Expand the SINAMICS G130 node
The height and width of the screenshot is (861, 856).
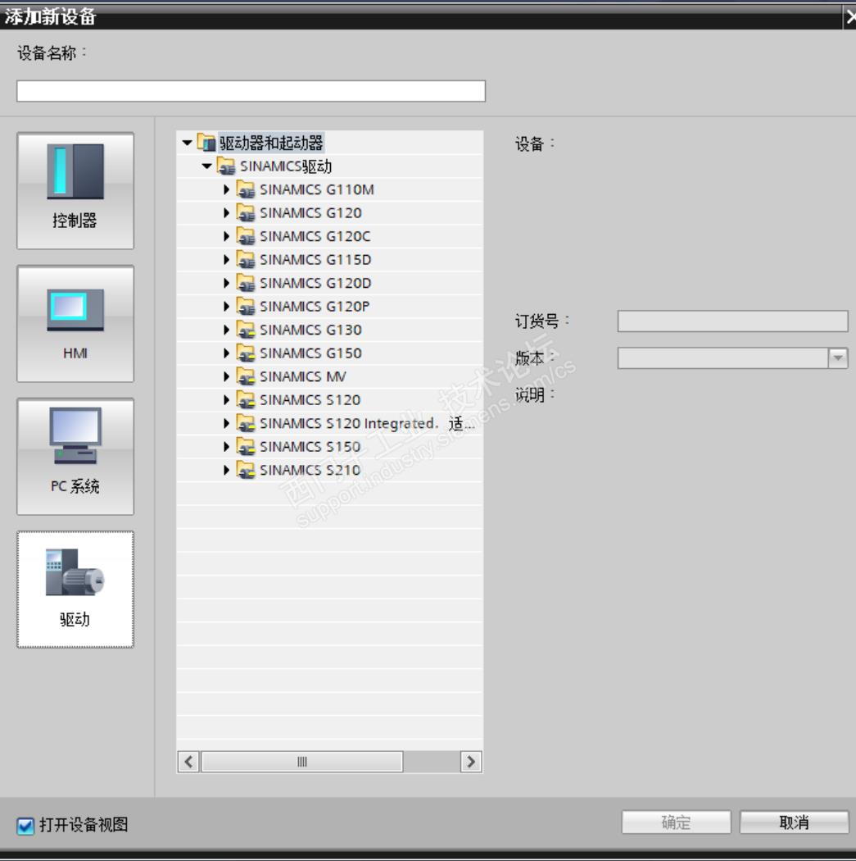click(226, 330)
